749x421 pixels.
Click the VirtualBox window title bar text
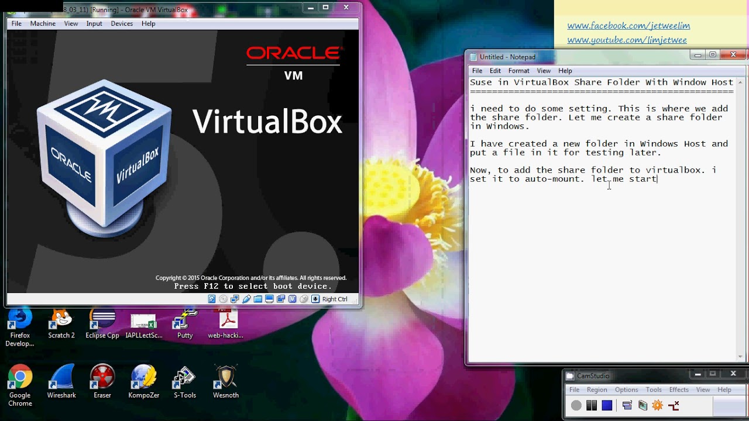tap(125, 9)
